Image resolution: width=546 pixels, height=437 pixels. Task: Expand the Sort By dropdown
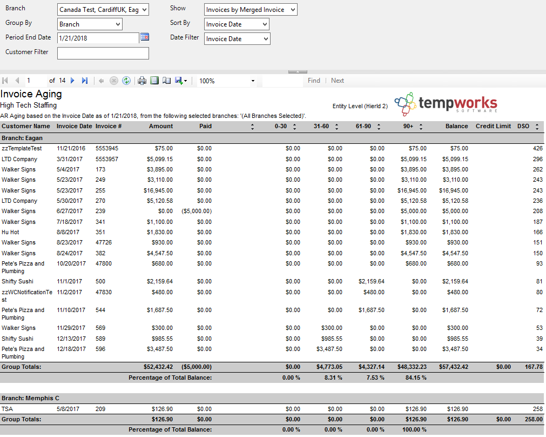pos(264,24)
